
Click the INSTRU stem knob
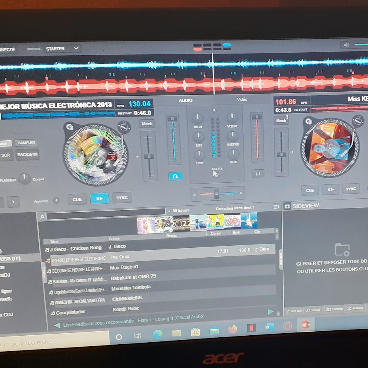(x=232, y=136)
